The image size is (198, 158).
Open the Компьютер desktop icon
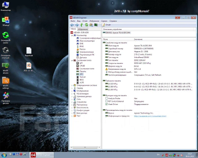click(6, 6)
